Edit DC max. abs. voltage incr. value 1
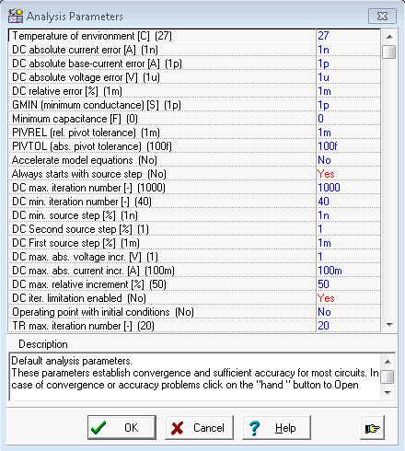Viewport: 405px width, 451px height. tap(348, 257)
